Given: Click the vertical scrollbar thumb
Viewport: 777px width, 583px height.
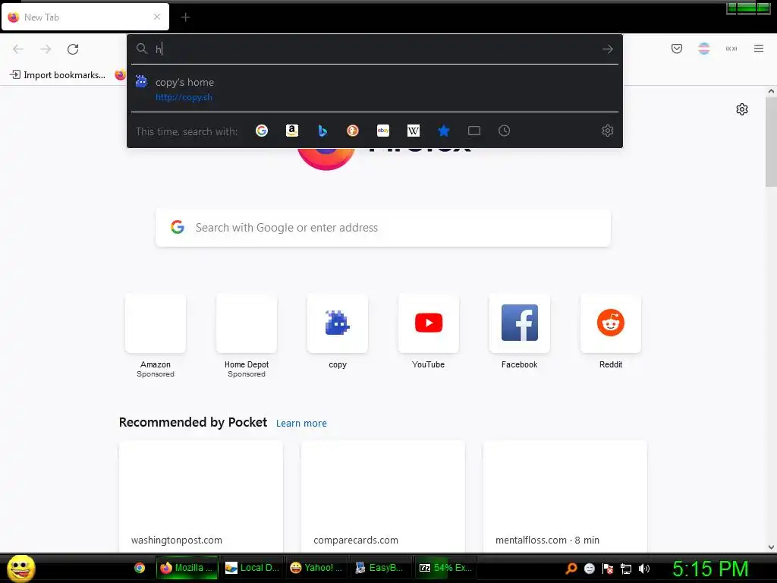Looking at the screenshot, I should [771, 142].
